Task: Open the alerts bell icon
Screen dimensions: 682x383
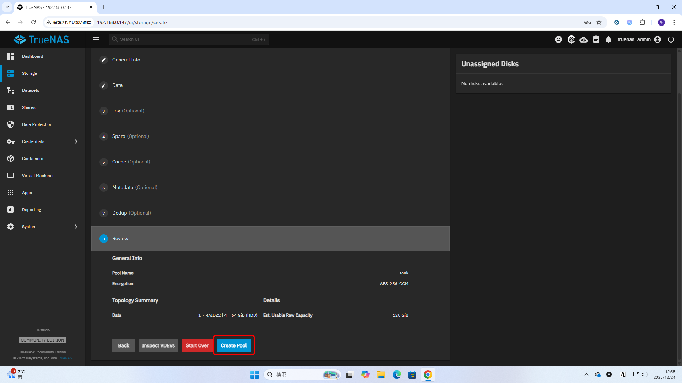Action: click(x=608, y=39)
